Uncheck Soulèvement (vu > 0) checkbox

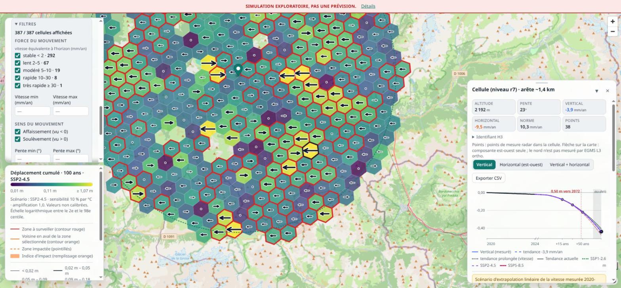tap(17, 139)
